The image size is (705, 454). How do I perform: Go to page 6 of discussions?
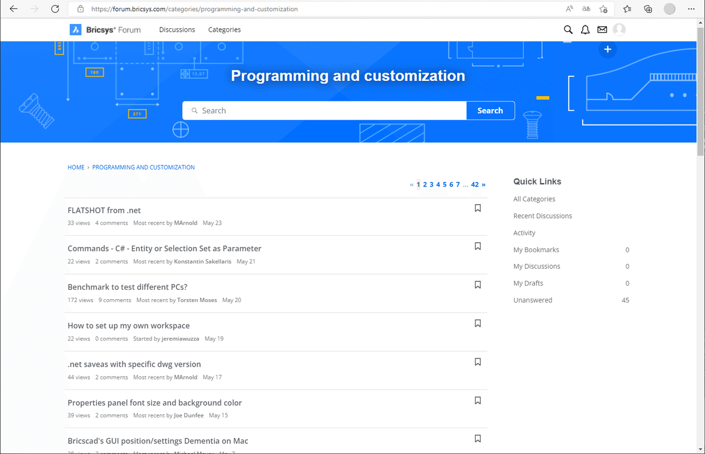tap(451, 184)
